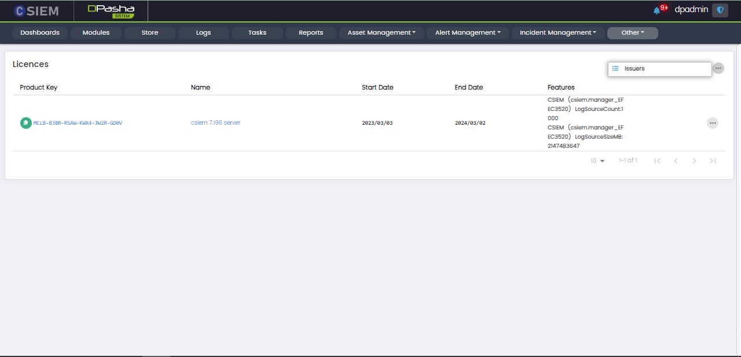The width and height of the screenshot is (741, 357).
Task: Expand the Asset Management dropdown
Action: 381,33
